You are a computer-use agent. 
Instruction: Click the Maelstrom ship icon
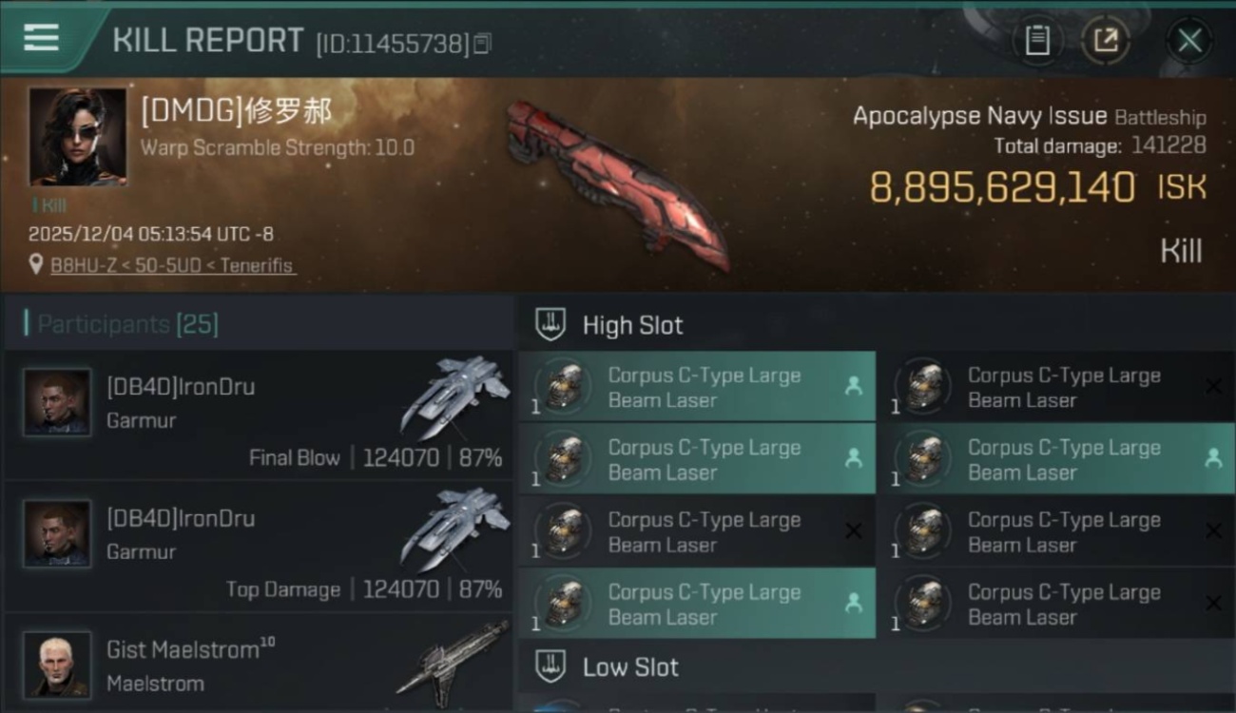454,658
